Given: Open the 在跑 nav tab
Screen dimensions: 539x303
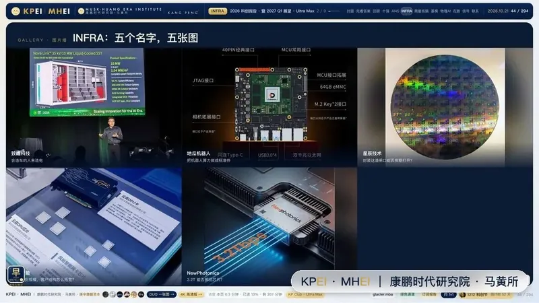Looking at the screenshot, I should [456, 11].
